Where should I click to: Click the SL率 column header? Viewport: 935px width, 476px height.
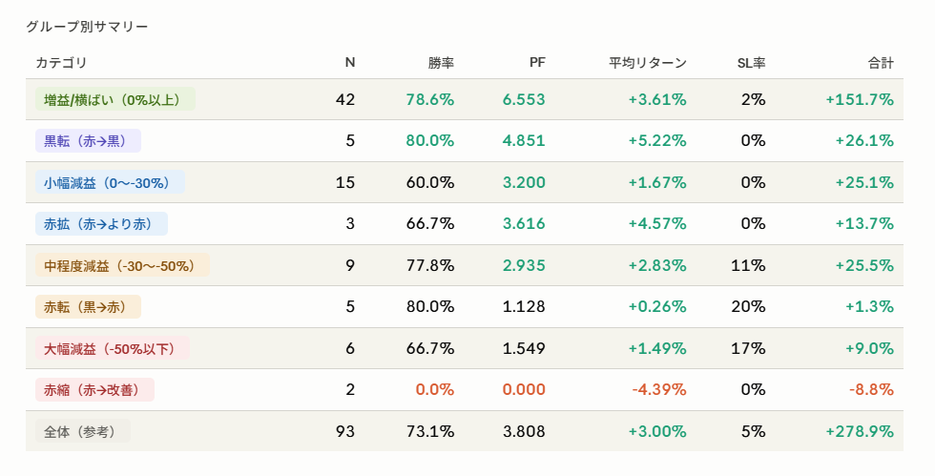point(752,63)
